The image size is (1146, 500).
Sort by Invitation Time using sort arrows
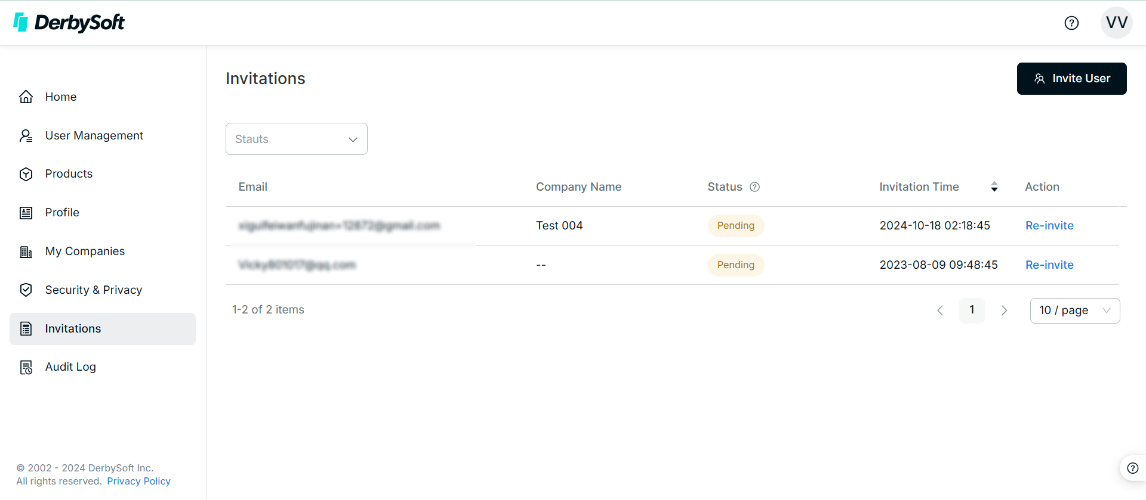tap(994, 187)
